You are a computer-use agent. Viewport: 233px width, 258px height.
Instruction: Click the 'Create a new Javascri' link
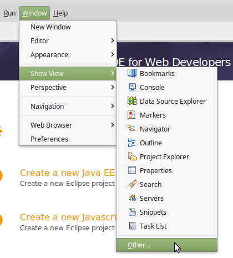pos(68,217)
